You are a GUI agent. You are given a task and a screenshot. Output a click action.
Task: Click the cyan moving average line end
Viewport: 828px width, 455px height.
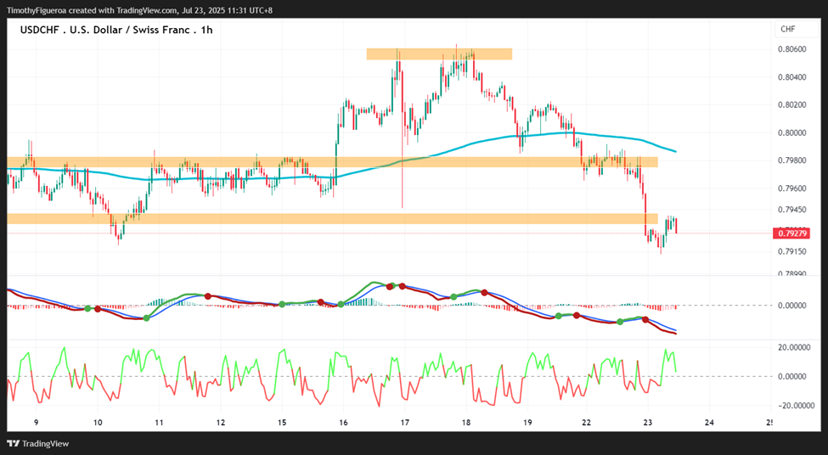[675, 151]
